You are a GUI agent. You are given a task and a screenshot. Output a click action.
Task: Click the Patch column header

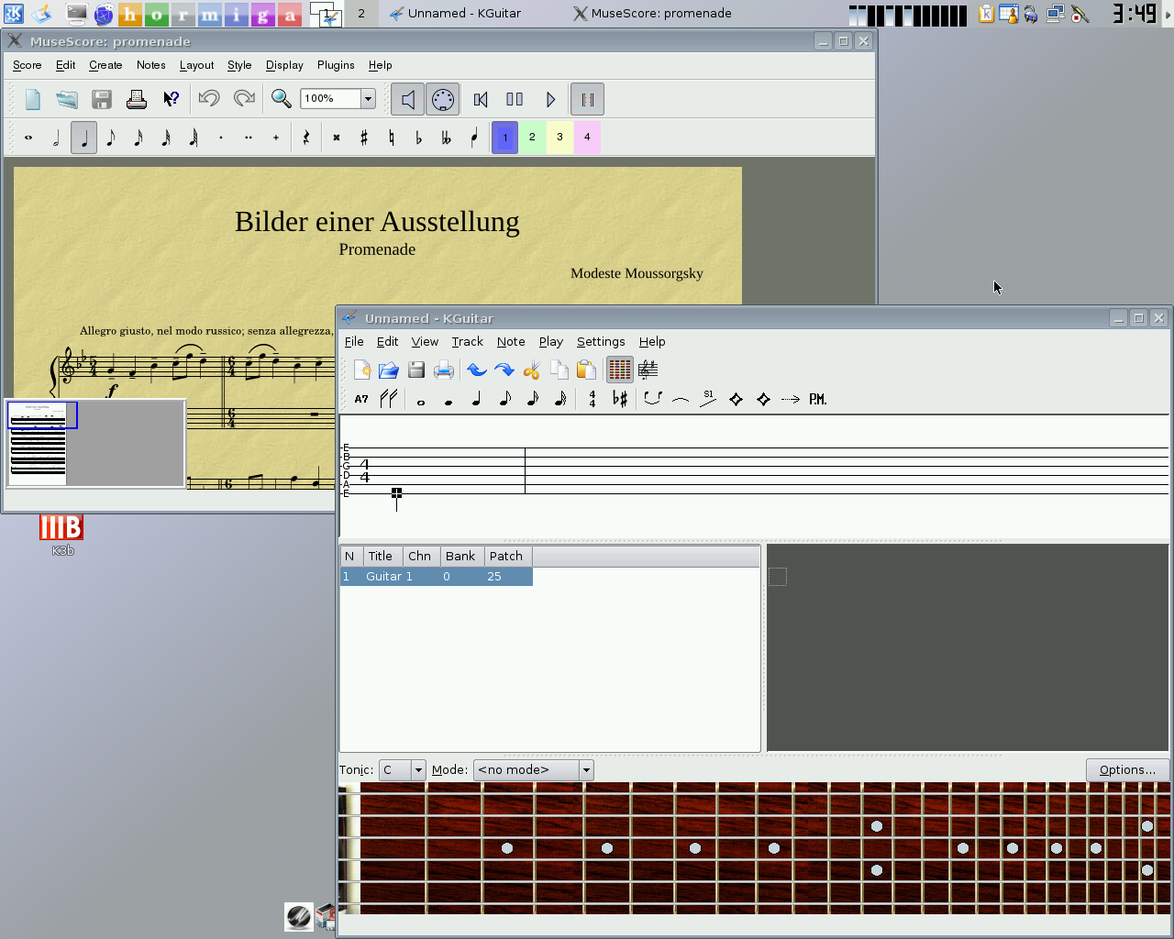click(x=508, y=556)
